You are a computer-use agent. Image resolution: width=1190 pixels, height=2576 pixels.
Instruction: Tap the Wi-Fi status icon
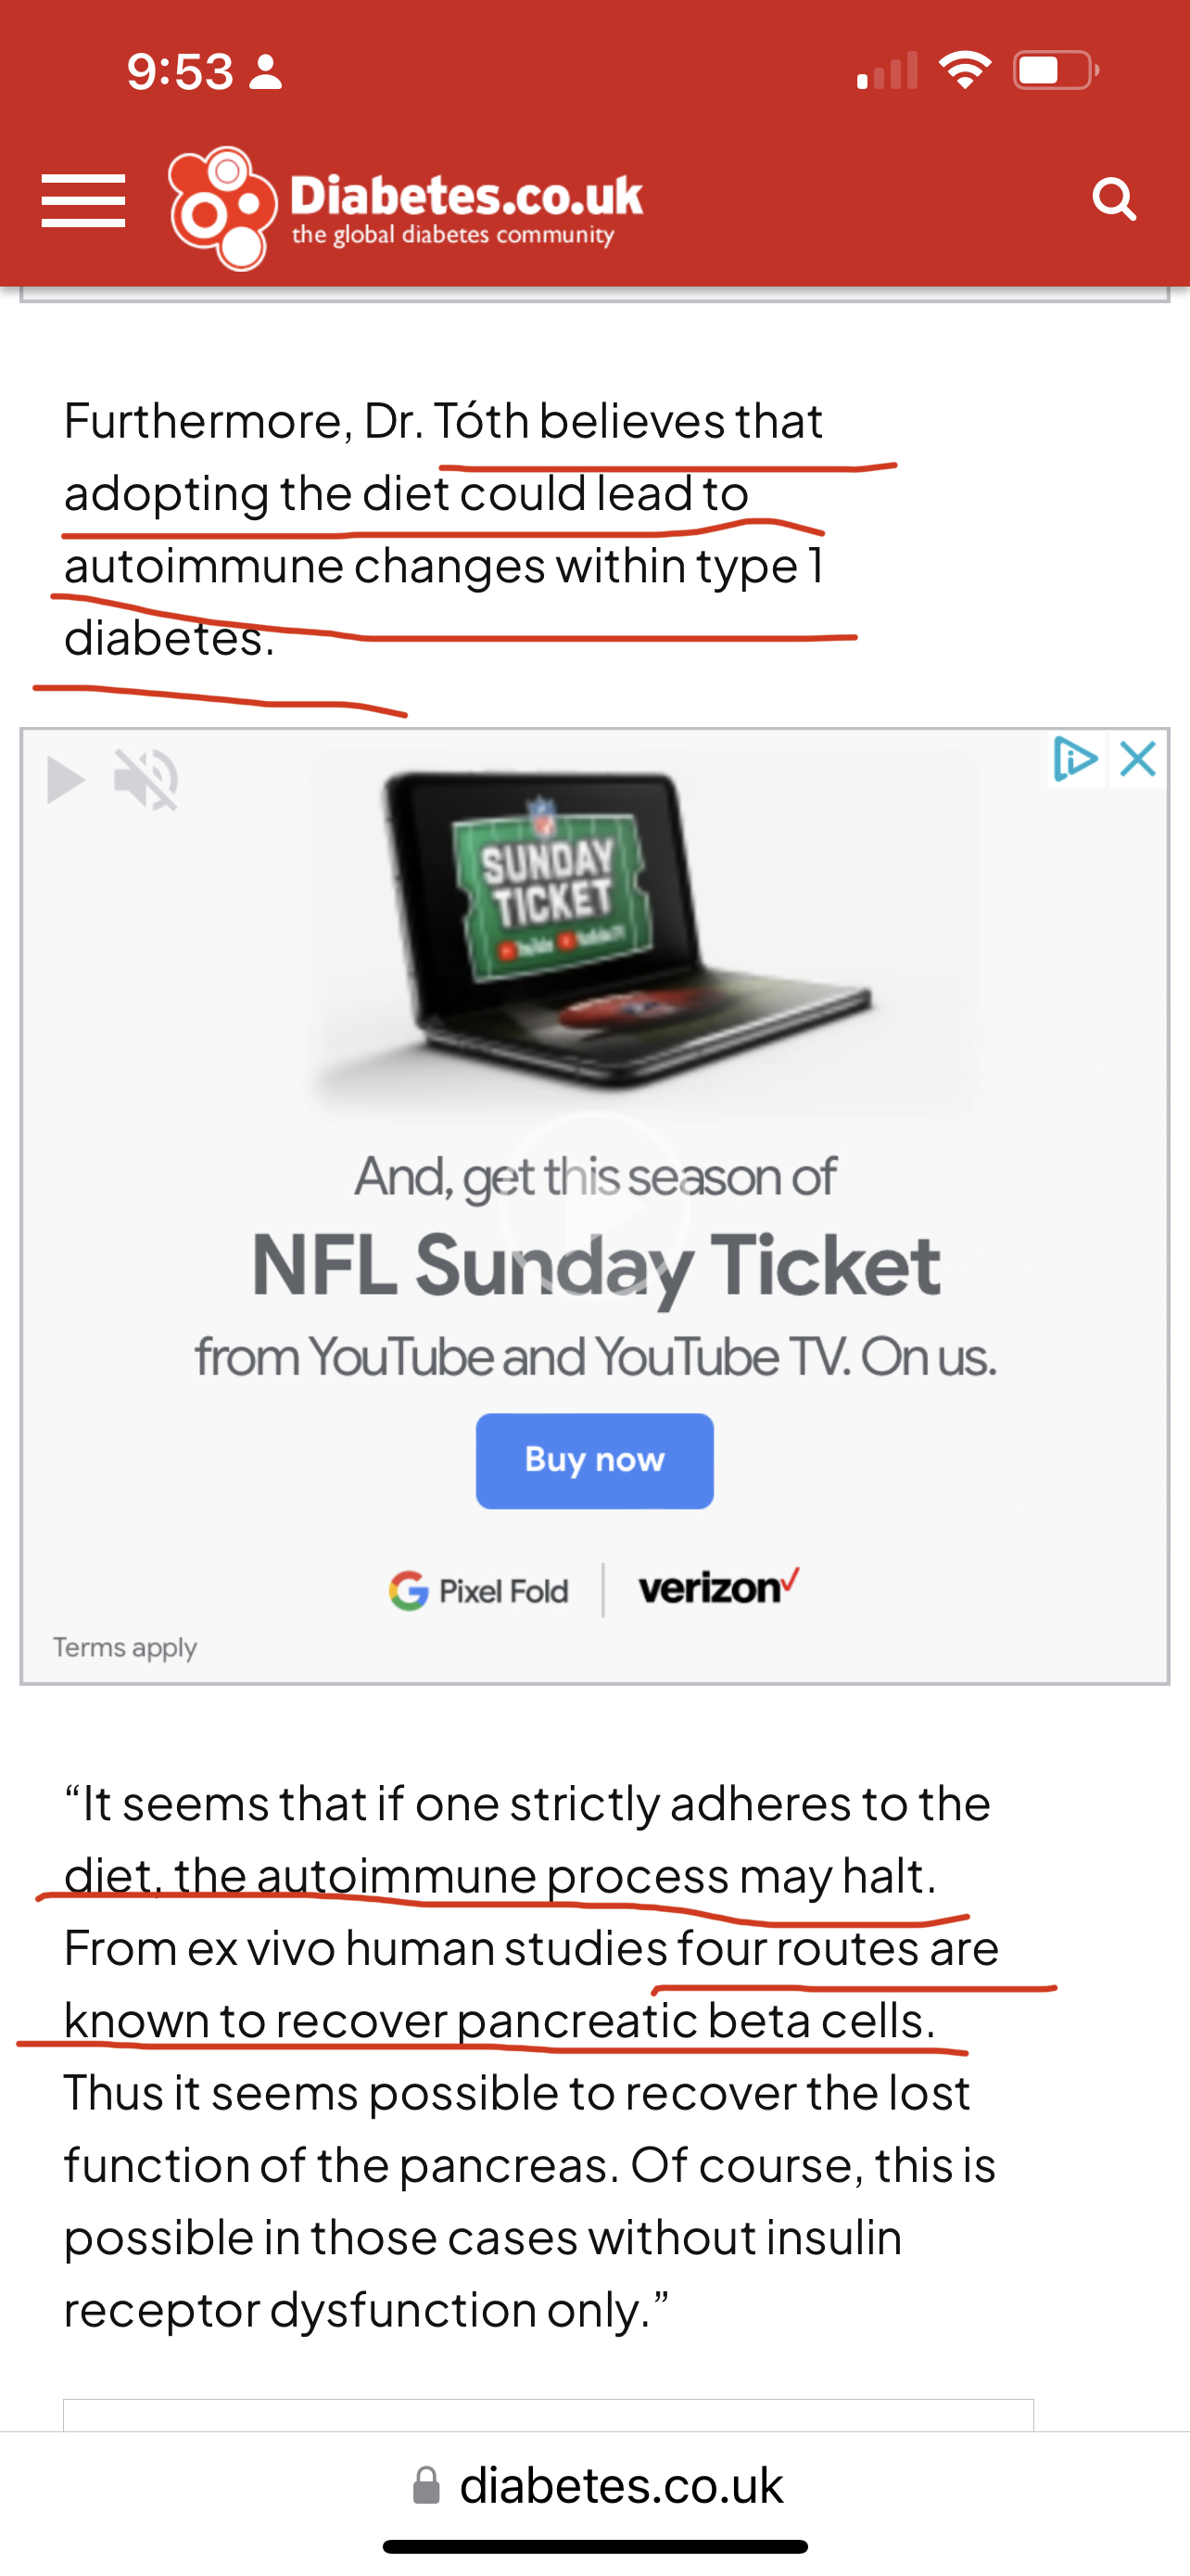click(x=964, y=71)
